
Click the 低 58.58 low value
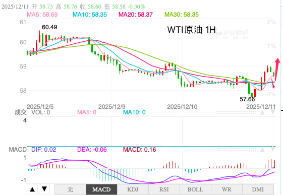115,7
